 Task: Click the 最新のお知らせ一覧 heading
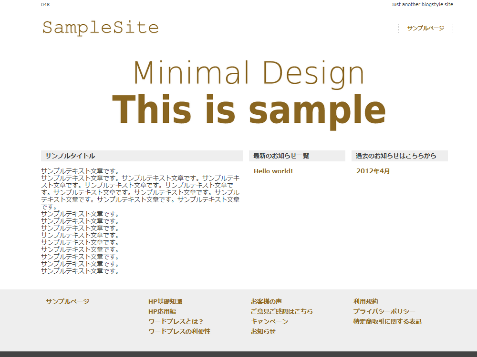coord(297,156)
